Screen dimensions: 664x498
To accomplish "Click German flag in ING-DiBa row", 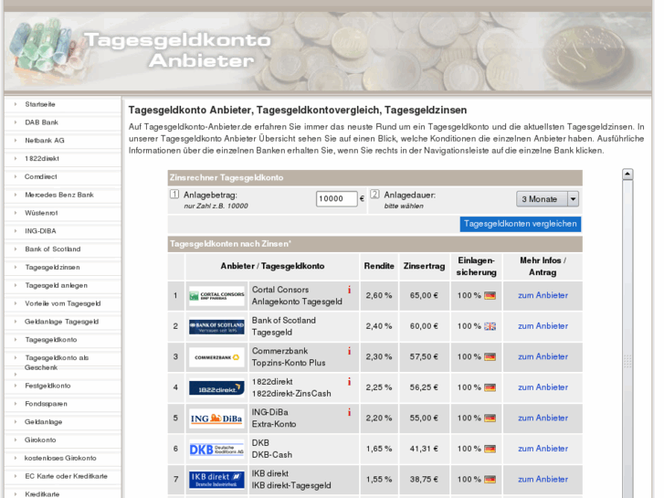I will coord(490,419).
